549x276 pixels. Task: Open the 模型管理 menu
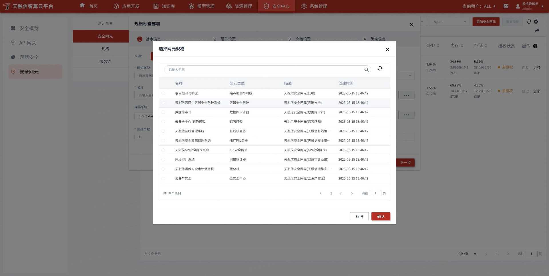202,6
